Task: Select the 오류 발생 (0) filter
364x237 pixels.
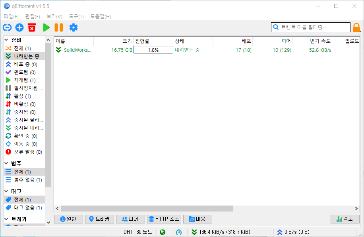Action: [x=24, y=152]
